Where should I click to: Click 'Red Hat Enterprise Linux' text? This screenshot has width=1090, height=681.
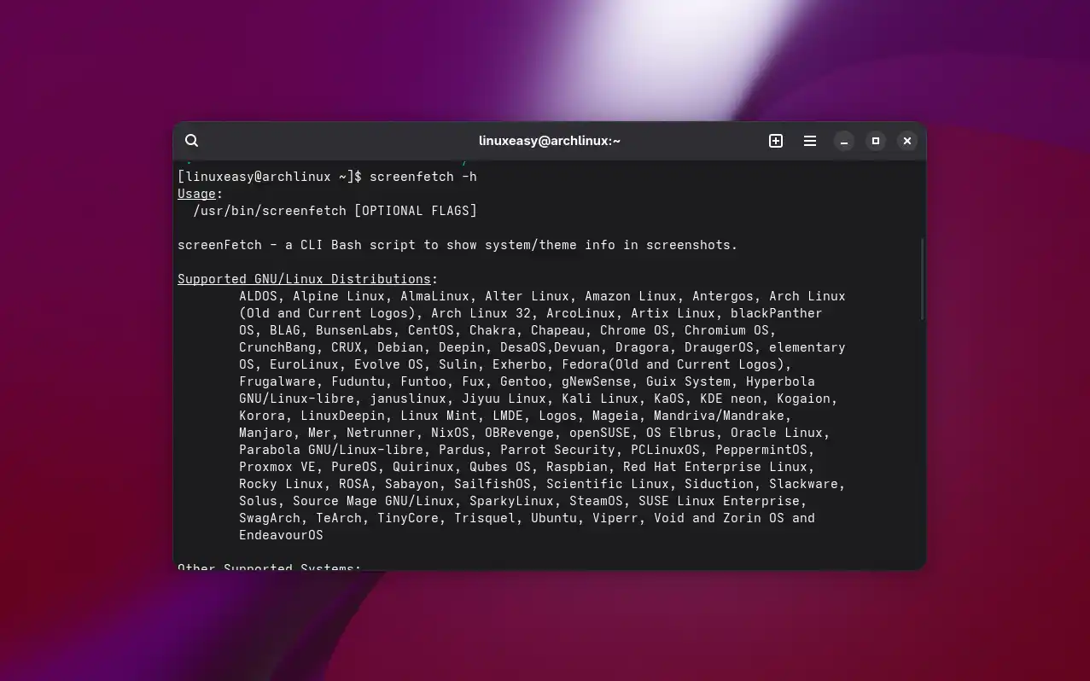715,467
